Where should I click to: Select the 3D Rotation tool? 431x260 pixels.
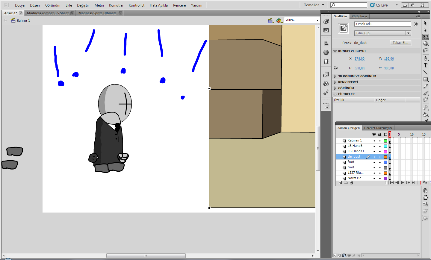coord(425,44)
